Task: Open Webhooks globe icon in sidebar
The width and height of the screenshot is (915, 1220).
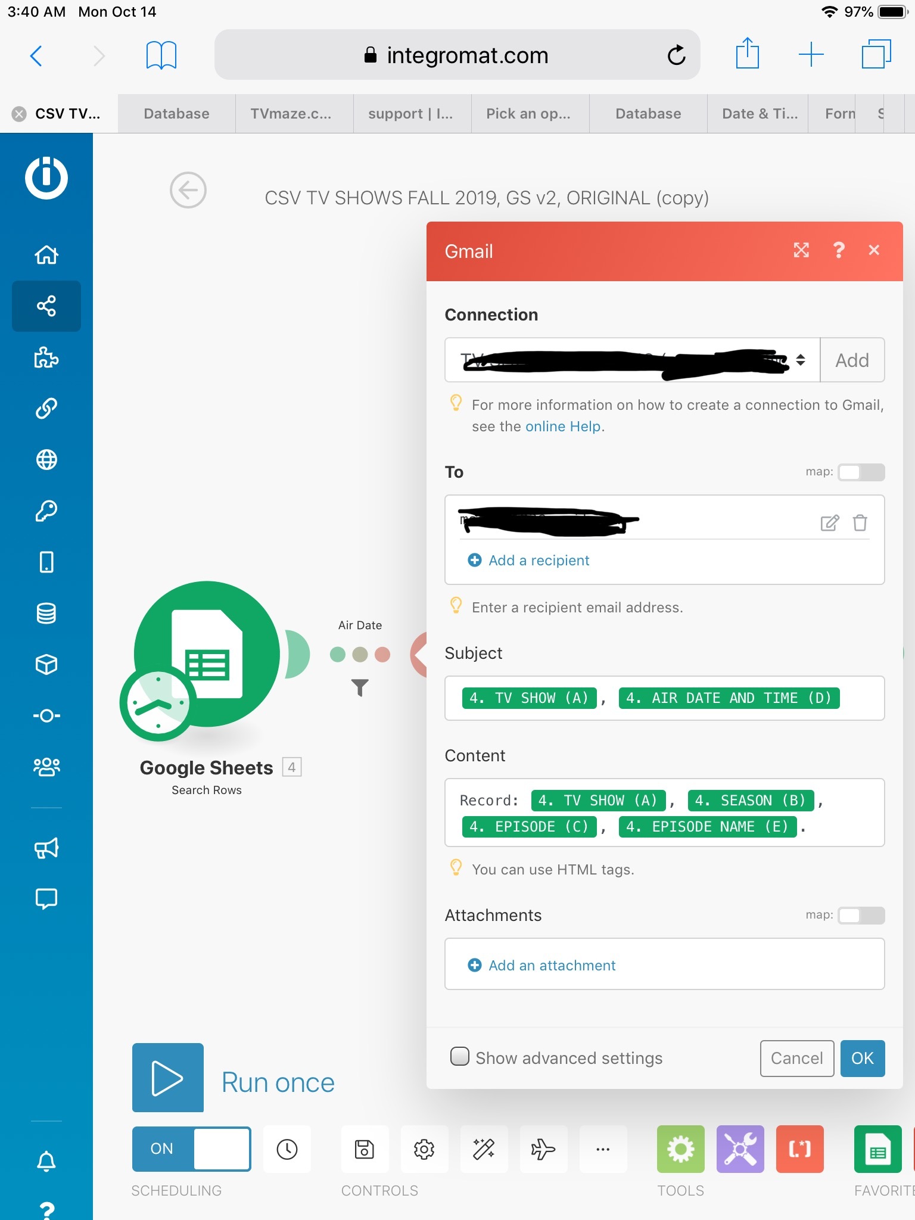Action: pyautogui.click(x=46, y=460)
